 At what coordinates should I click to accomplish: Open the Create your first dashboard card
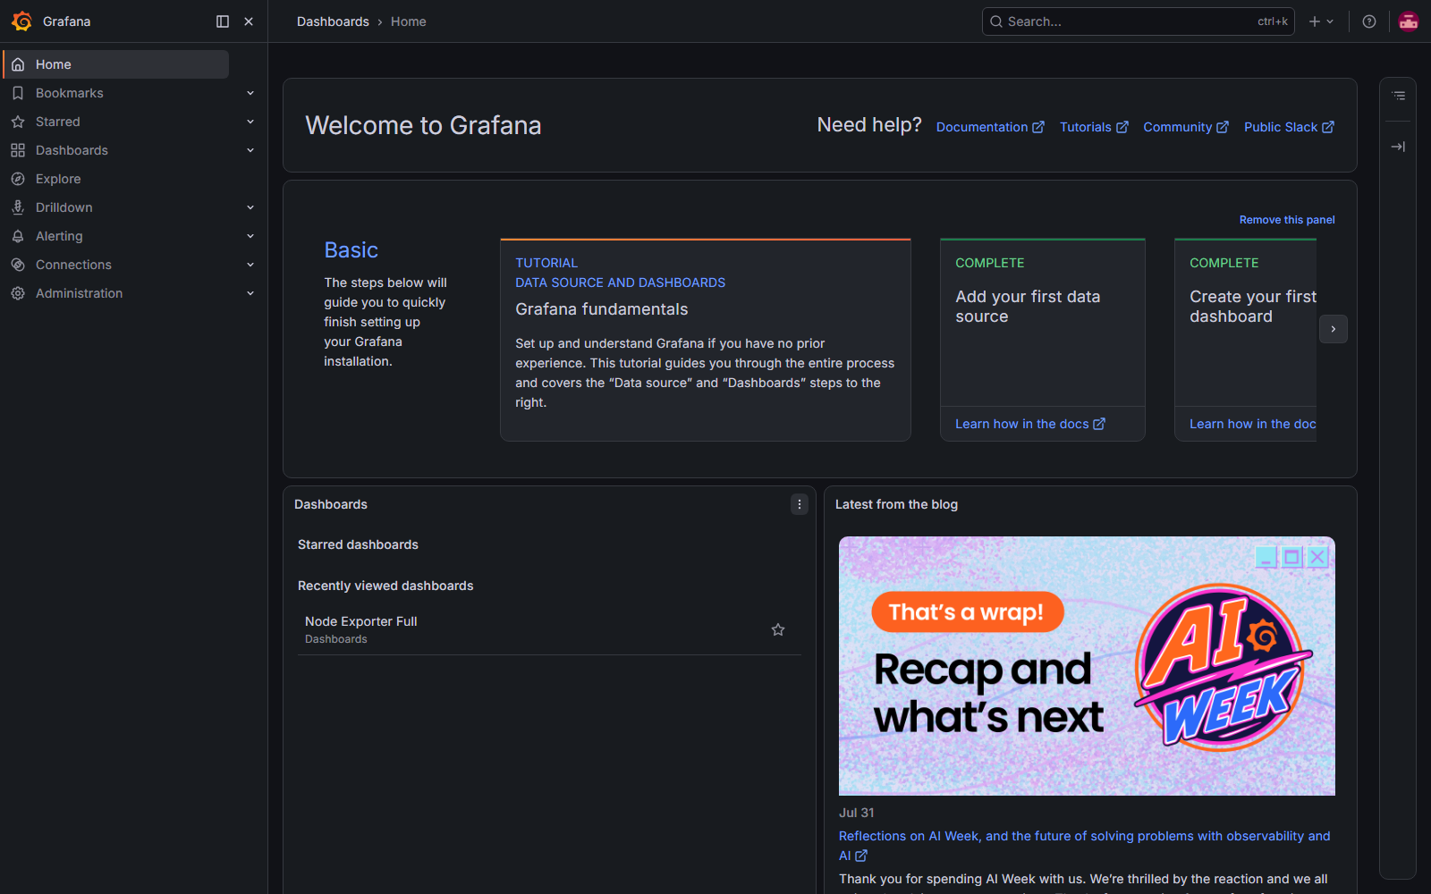tap(1246, 340)
